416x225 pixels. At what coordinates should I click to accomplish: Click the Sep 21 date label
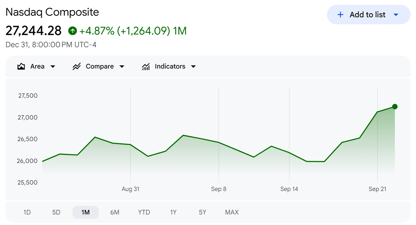[378, 189]
